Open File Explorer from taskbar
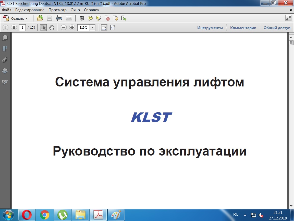Viewport: 294px width, 221px height. 80,215
